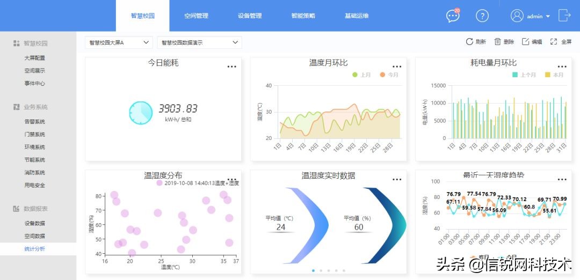Switch to the 智能策略 top tab
The width and height of the screenshot is (580, 280).
click(303, 16)
